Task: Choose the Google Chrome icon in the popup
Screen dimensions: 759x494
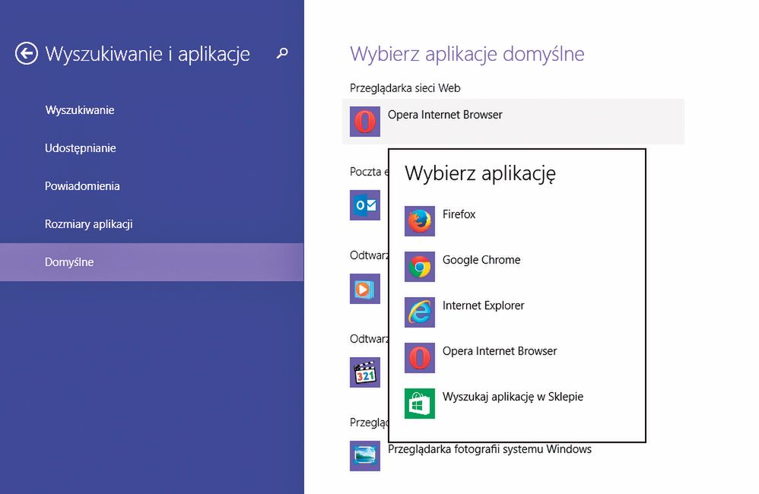Action: pos(420,267)
